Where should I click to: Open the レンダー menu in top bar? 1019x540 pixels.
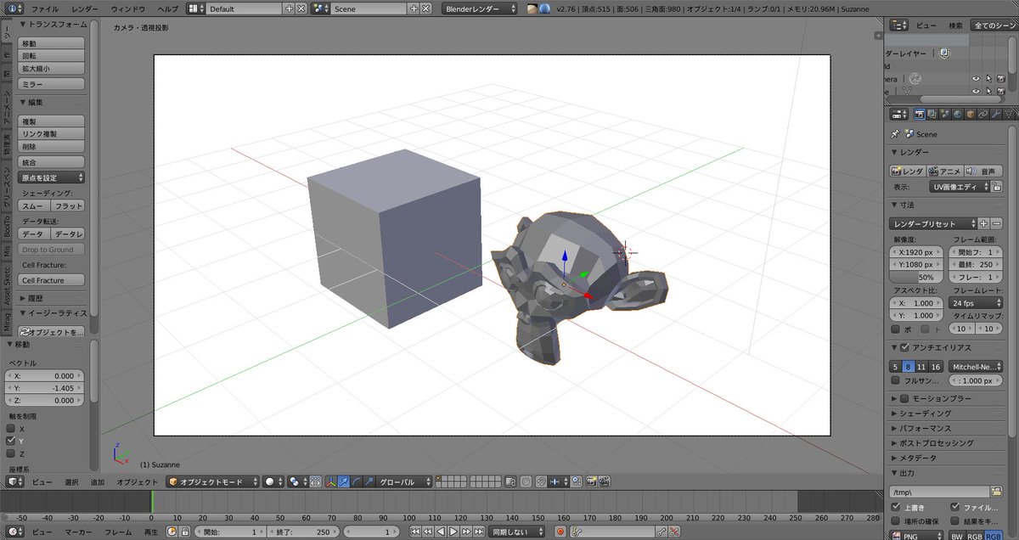pyautogui.click(x=85, y=8)
